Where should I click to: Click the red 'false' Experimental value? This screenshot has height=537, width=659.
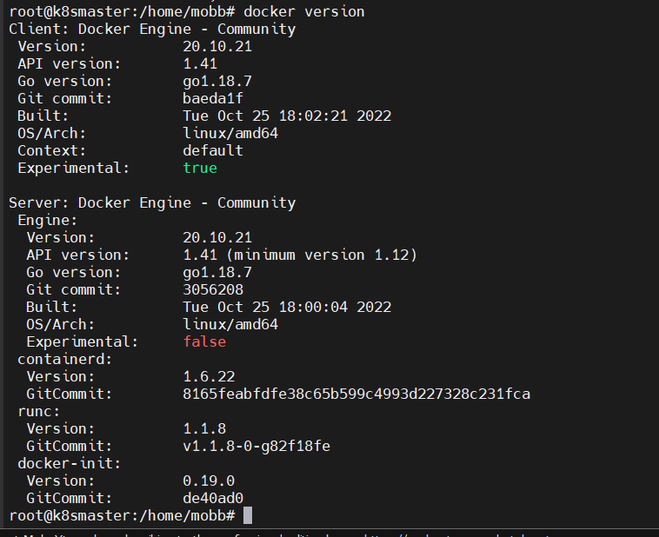tap(204, 341)
